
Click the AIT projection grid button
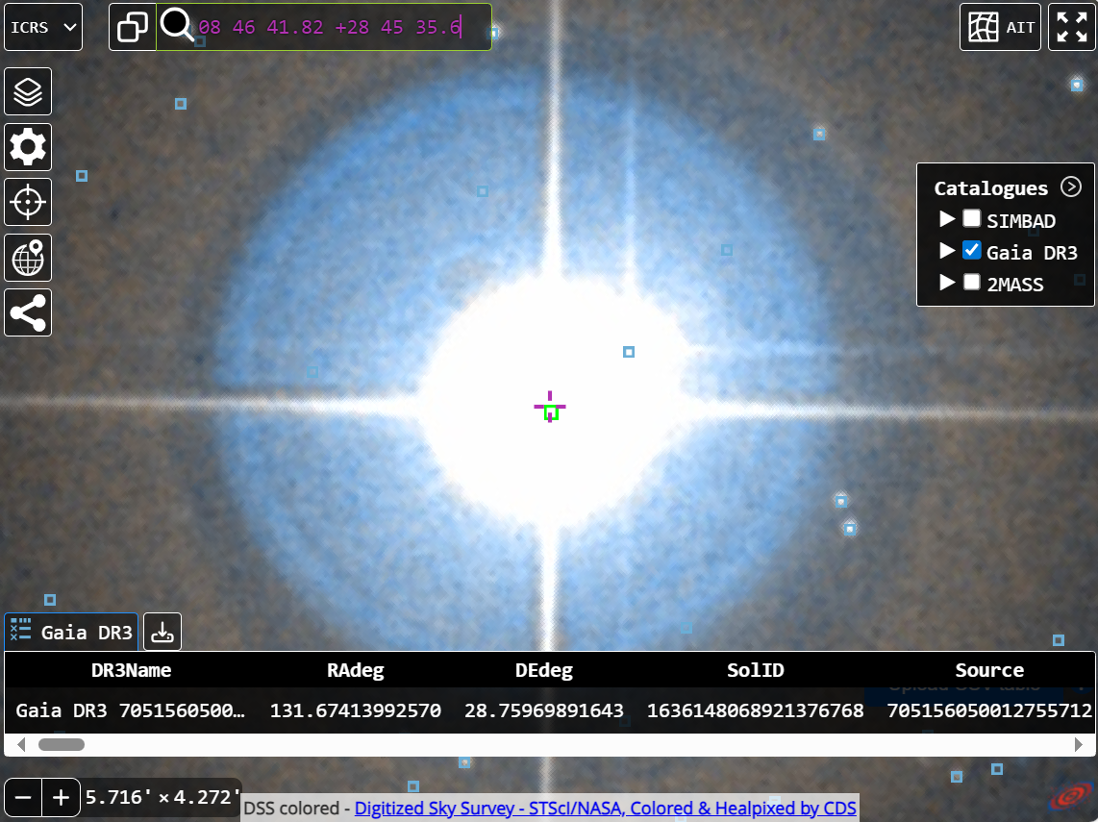tap(1000, 27)
